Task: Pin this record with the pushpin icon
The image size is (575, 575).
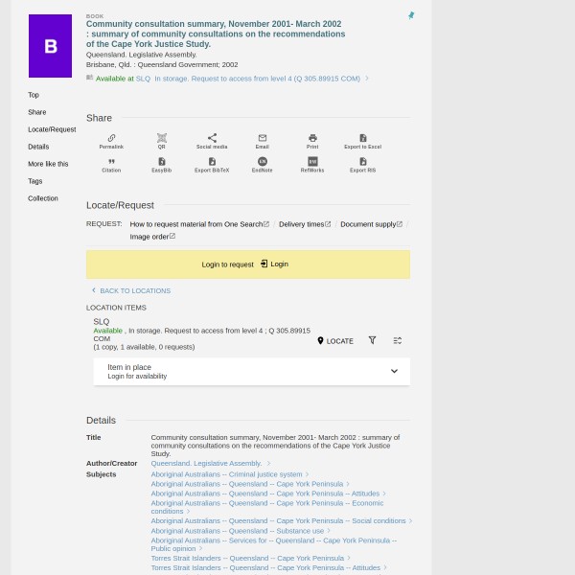Action: [411, 15]
